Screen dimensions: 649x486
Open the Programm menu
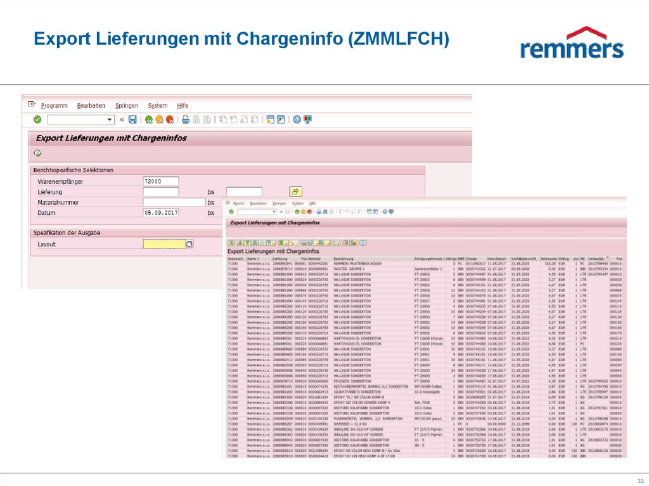(55, 105)
